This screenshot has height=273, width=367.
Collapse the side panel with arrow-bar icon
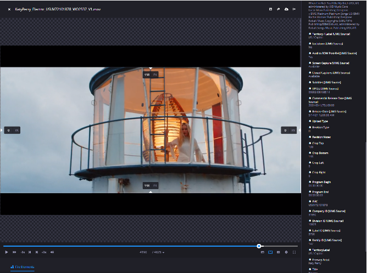[x=294, y=9]
